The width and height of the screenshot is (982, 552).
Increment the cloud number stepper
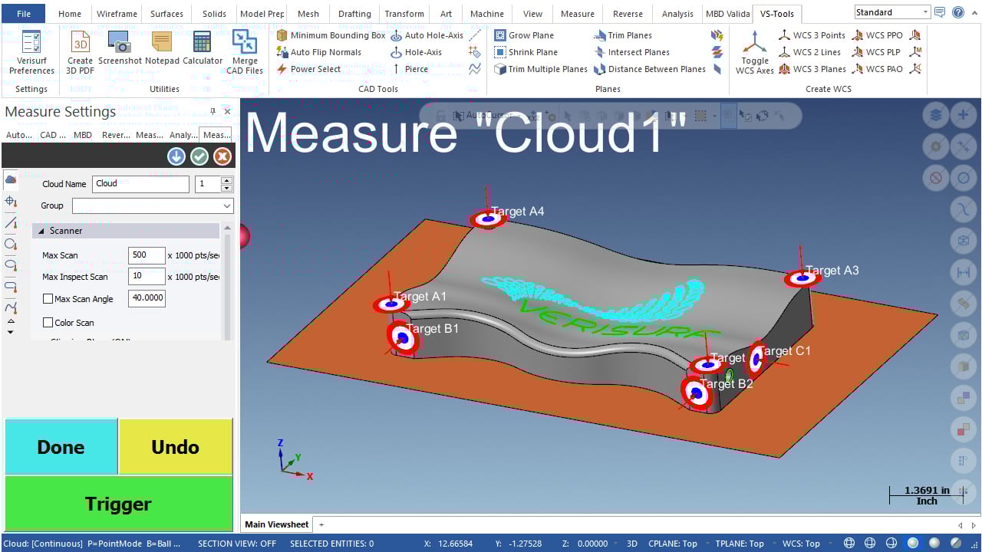(x=226, y=180)
